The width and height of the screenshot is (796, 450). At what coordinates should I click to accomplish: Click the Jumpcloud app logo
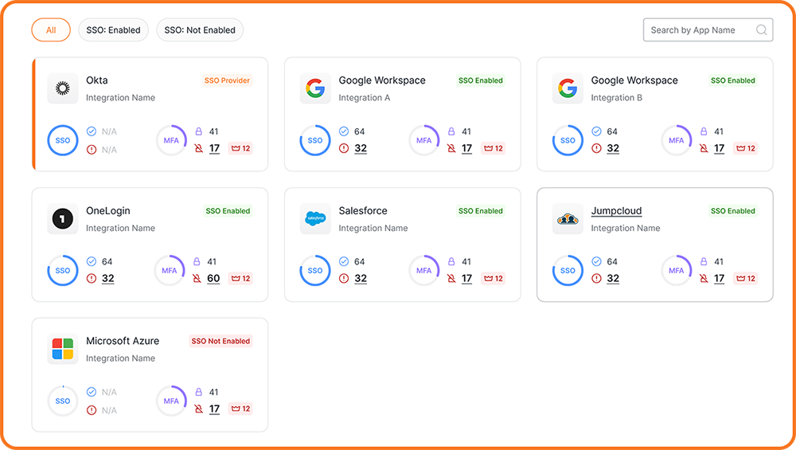tap(568, 219)
